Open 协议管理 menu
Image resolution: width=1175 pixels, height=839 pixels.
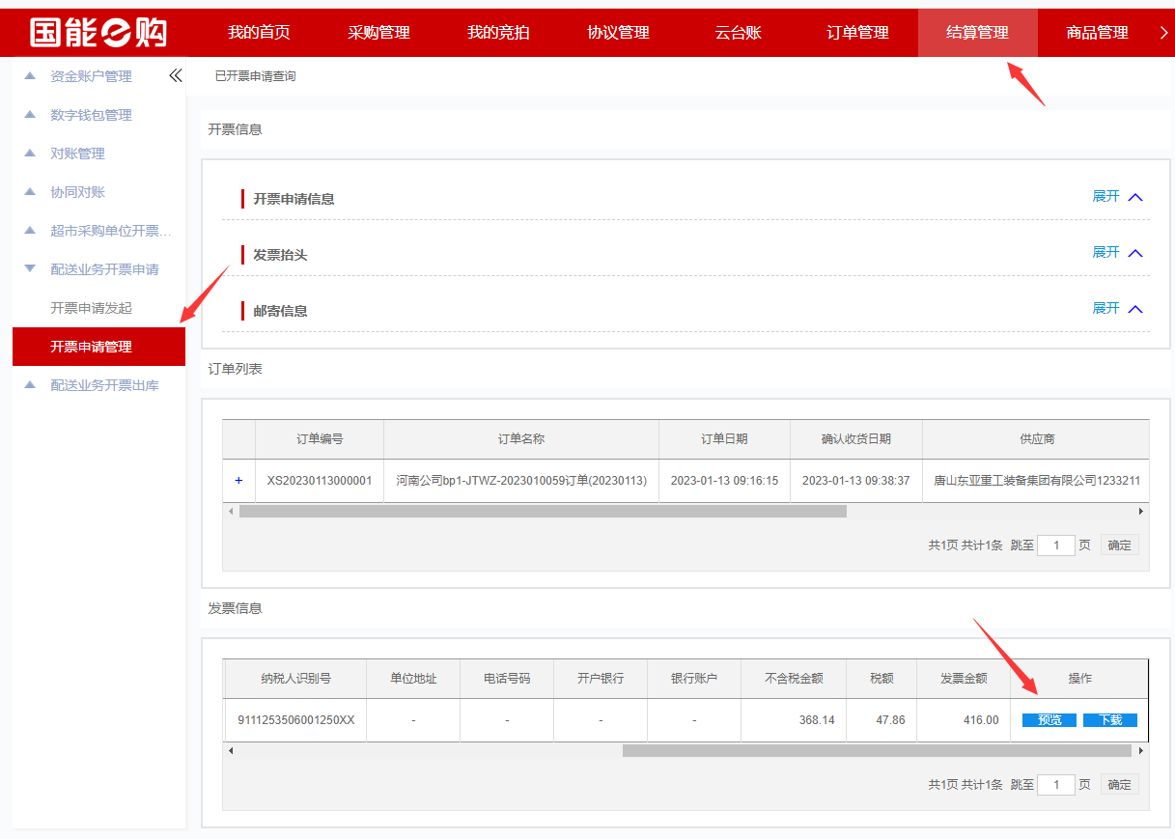click(x=618, y=33)
